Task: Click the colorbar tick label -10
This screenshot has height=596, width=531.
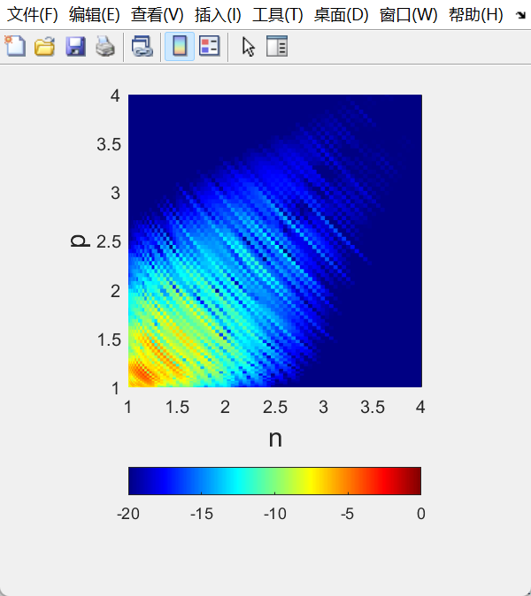Action: pyautogui.click(x=274, y=514)
